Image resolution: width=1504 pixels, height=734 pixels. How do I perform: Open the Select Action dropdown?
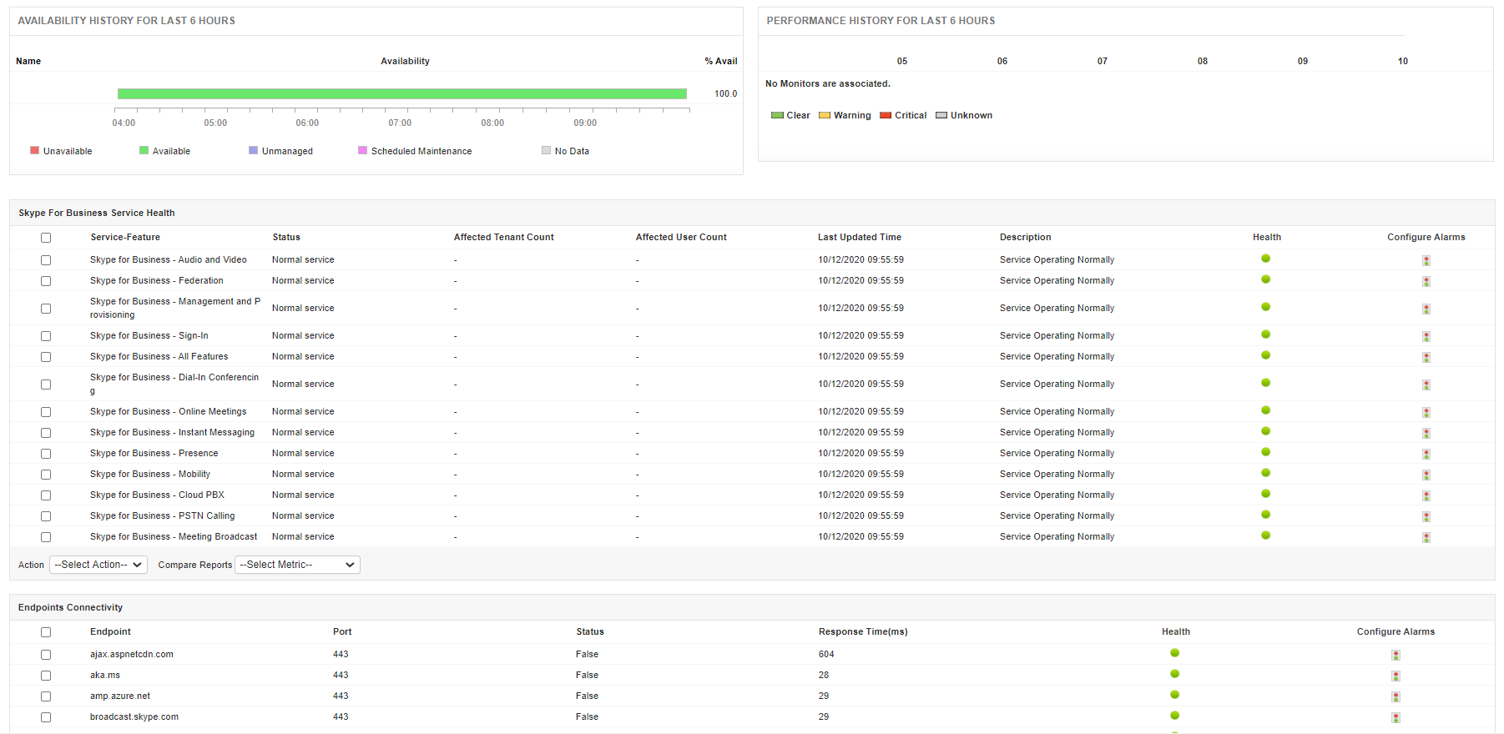98,565
